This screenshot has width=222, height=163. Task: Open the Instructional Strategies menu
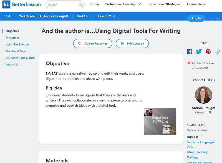pyautogui.click(x=164, y=4)
